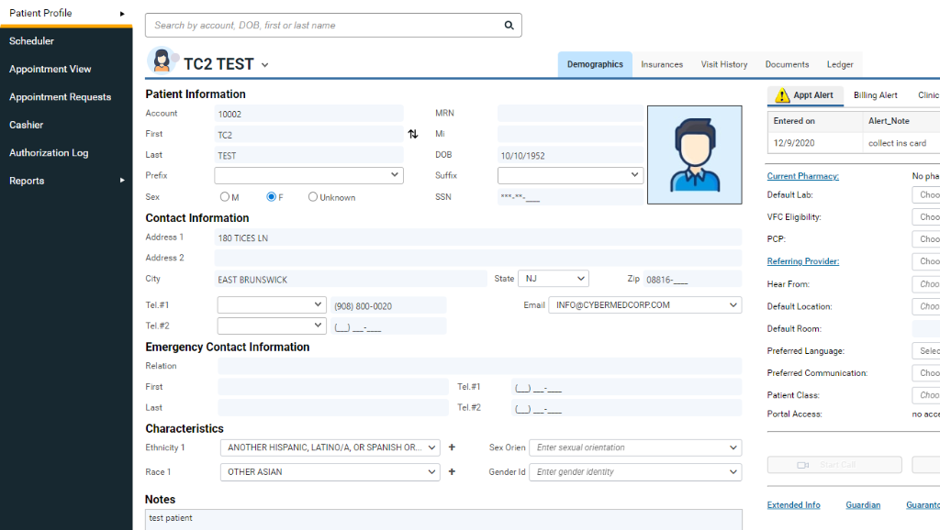Viewport: 940px width, 530px height.
Task: Click the name swap arrows icon beside First name
Action: tap(412, 134)
